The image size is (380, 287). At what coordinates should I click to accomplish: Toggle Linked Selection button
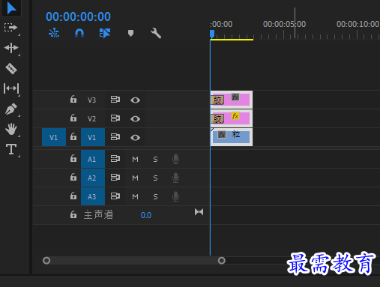105,33
